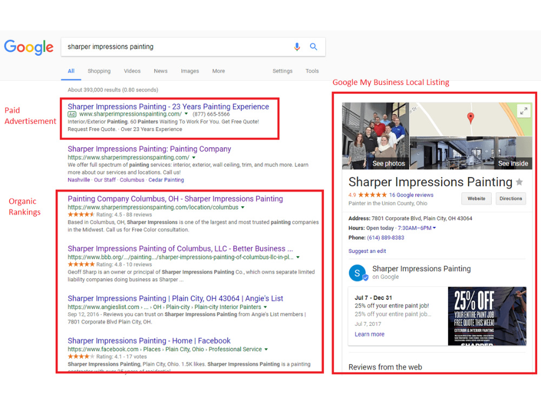Open Facebook Home result link
This screenshot has width=541, height=406.
[149, 340]
